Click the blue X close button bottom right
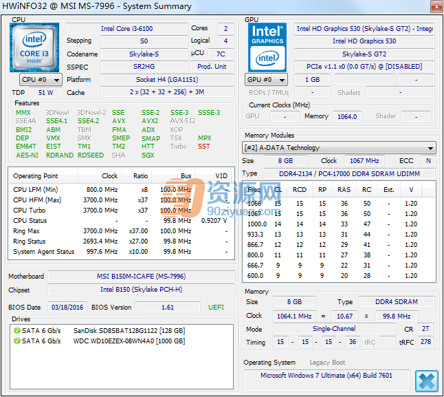Viewport: 444px width, 397px height. click(x=426, y=381)
